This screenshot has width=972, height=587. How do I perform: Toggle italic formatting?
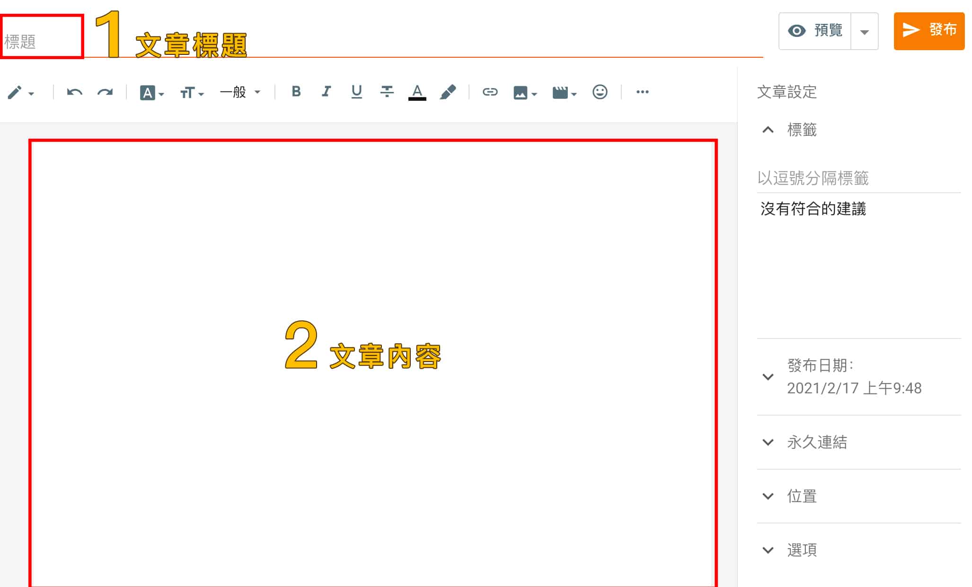pos(326,91)
